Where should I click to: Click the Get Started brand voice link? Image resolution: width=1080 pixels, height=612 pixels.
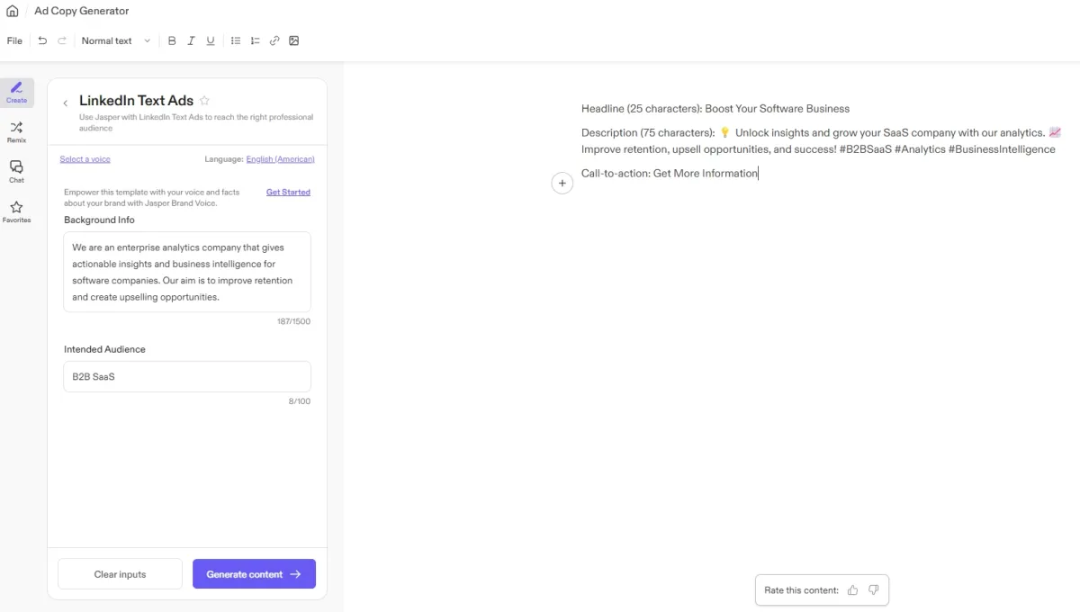(x=288, y=192)
